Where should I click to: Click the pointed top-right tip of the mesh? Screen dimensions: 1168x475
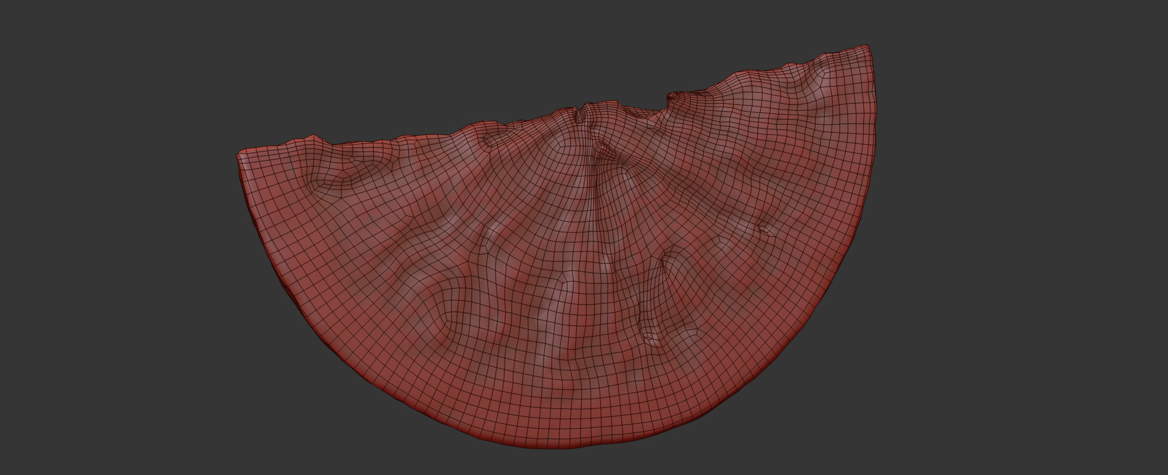click(866, 46)
